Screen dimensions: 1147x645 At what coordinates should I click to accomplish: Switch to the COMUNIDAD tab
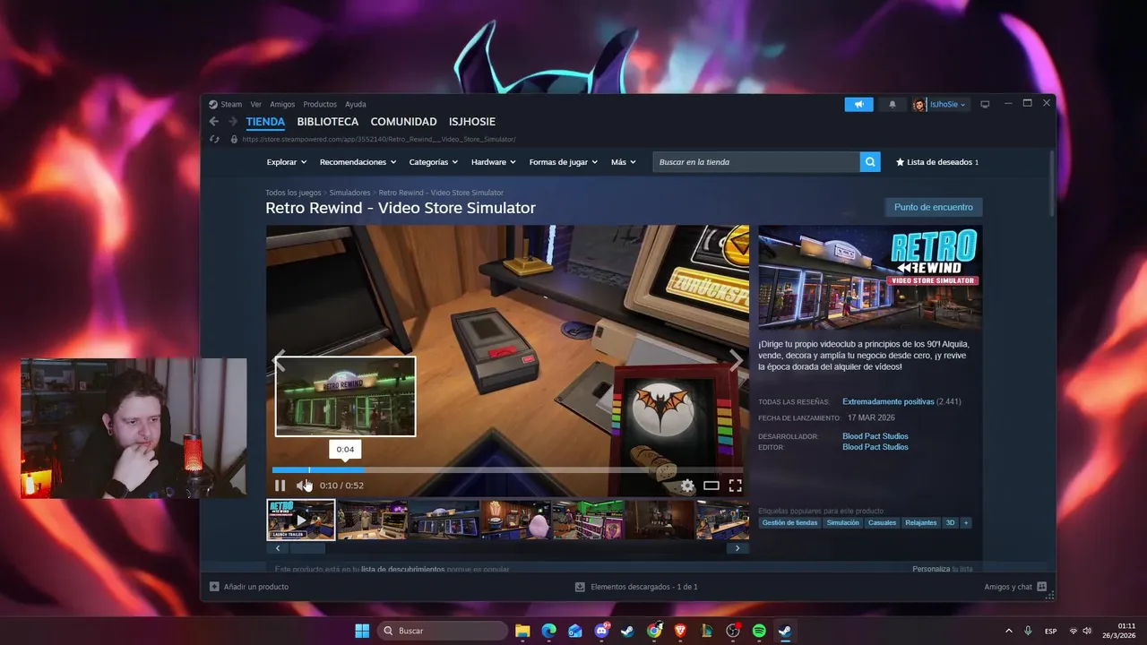pos(403,122)
